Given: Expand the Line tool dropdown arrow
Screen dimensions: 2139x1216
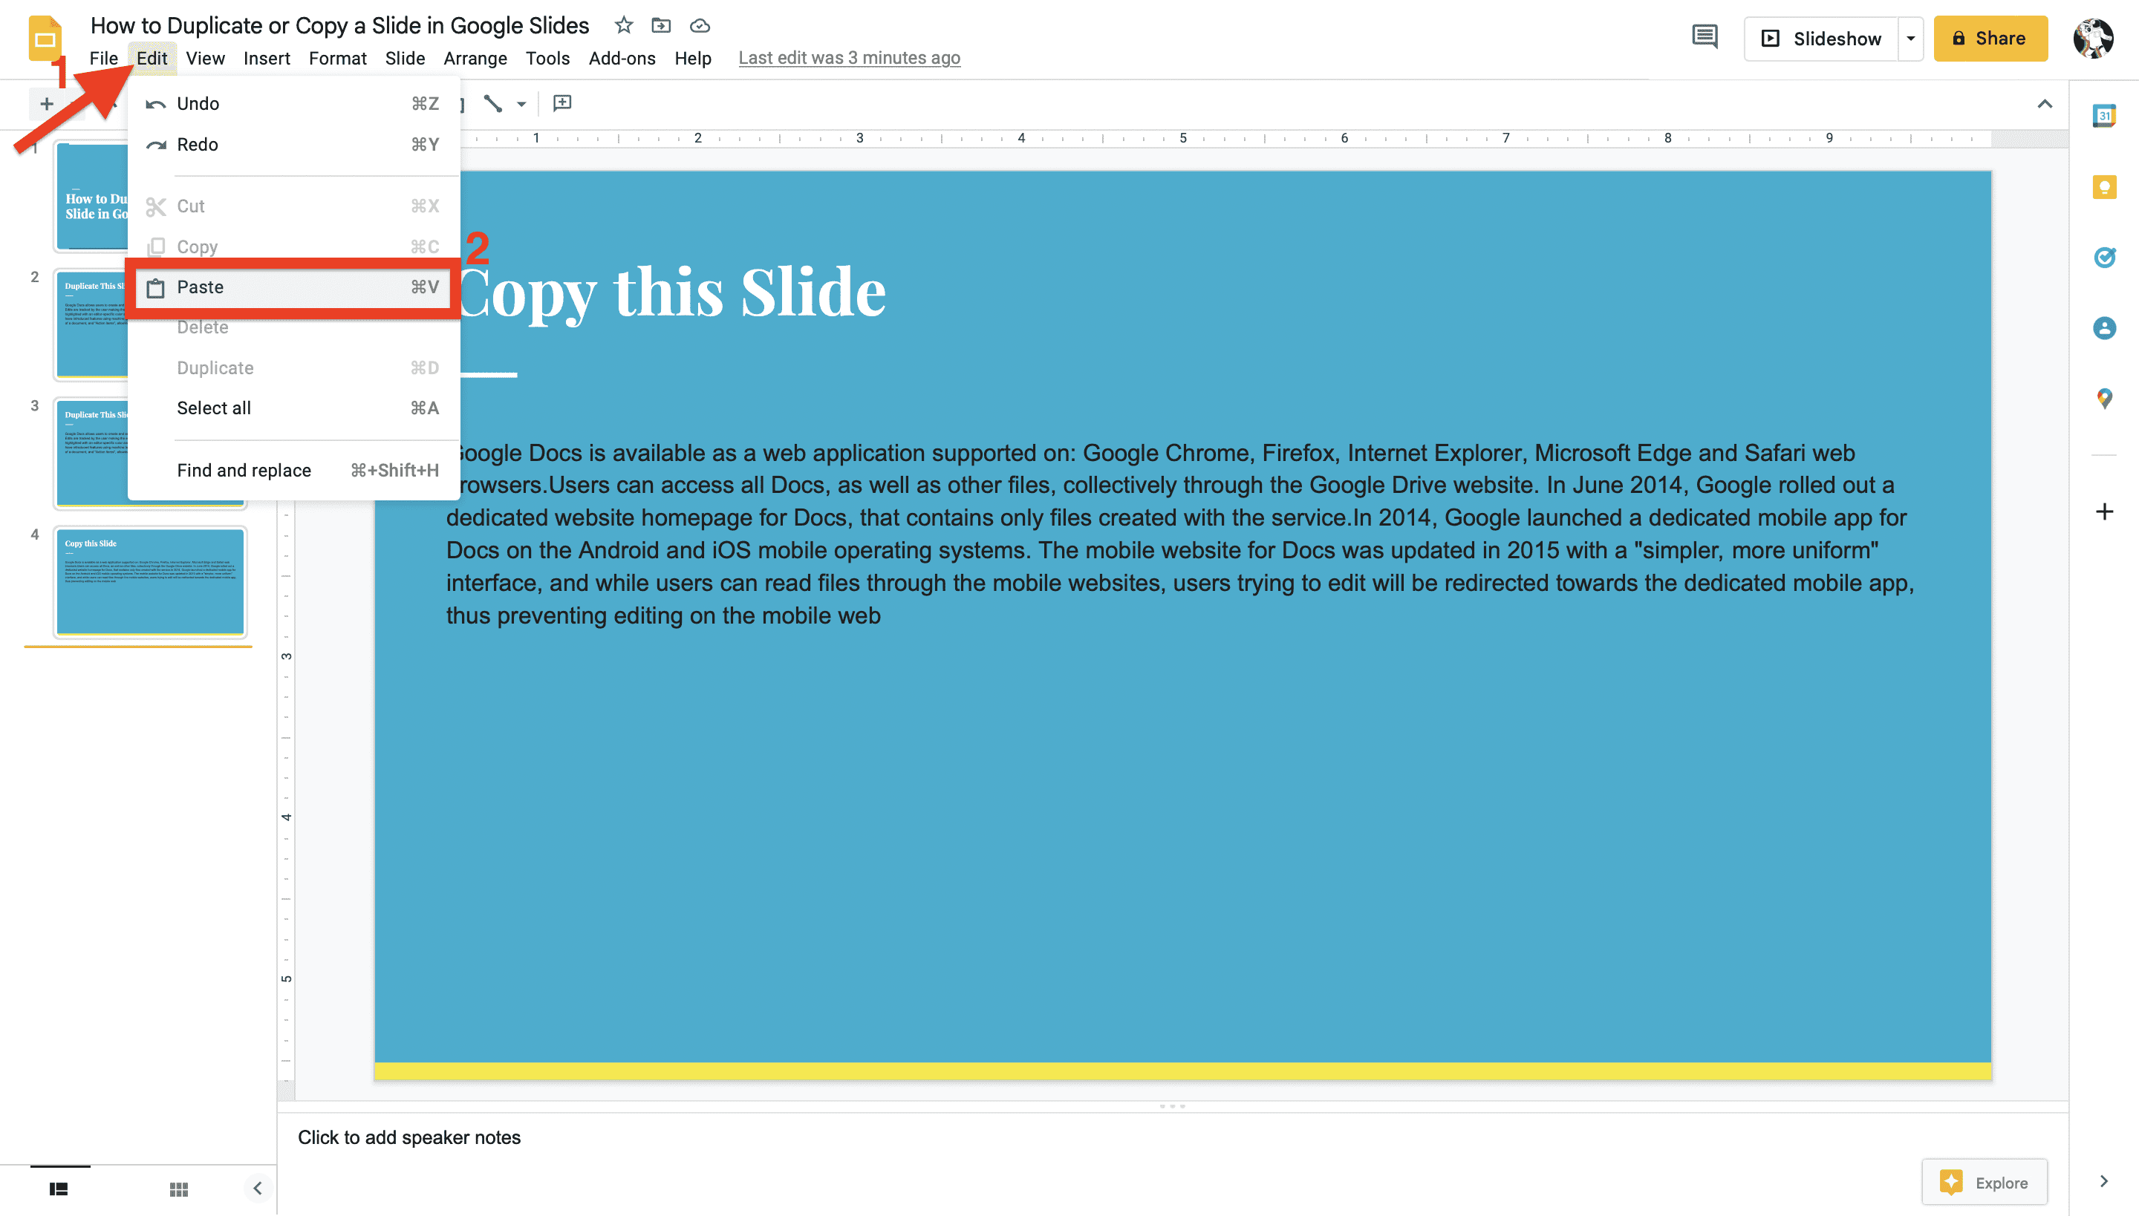Looking at the screenshot, I should (x=521, y=104).
